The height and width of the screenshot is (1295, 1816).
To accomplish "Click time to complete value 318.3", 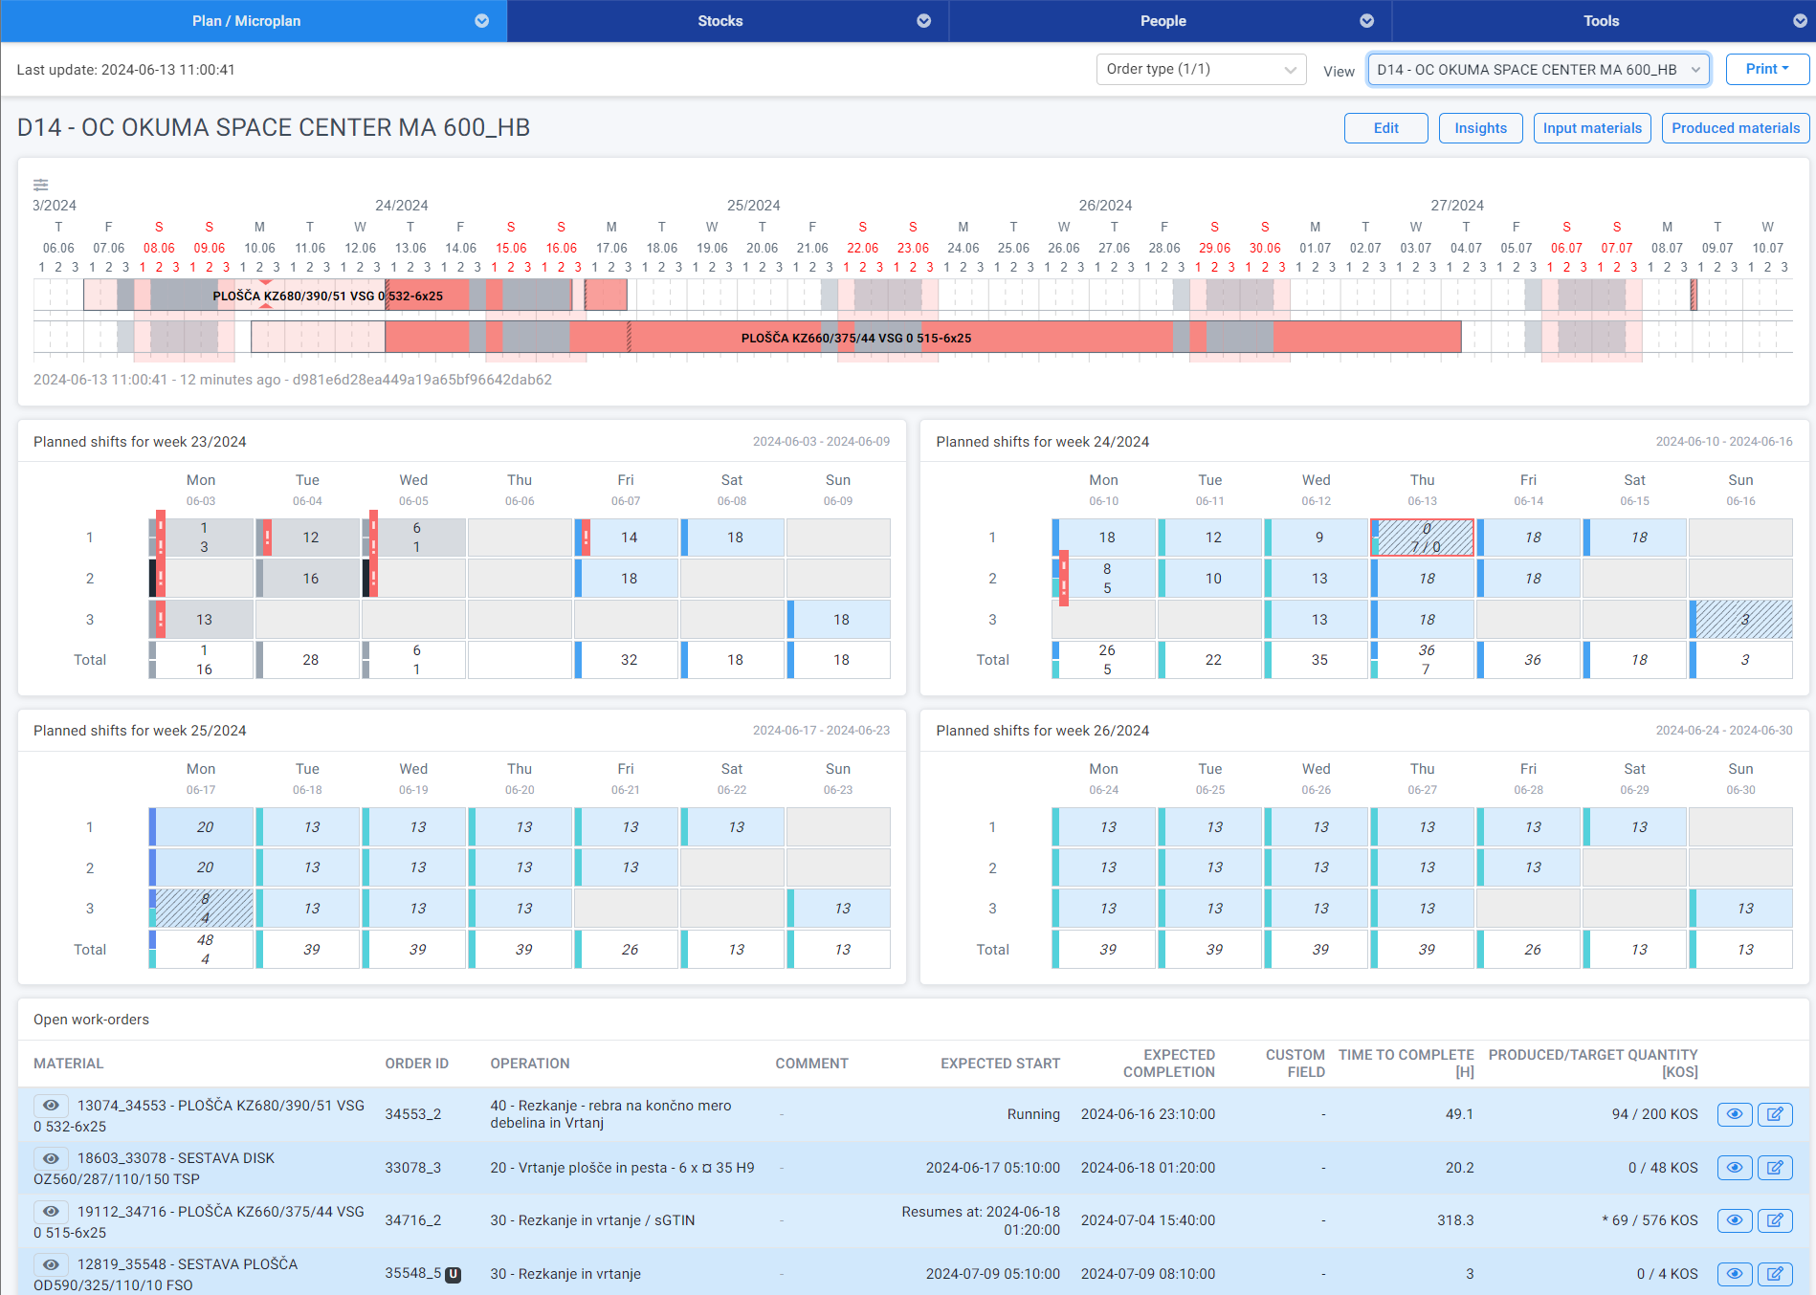I will coord(1455,1220).
